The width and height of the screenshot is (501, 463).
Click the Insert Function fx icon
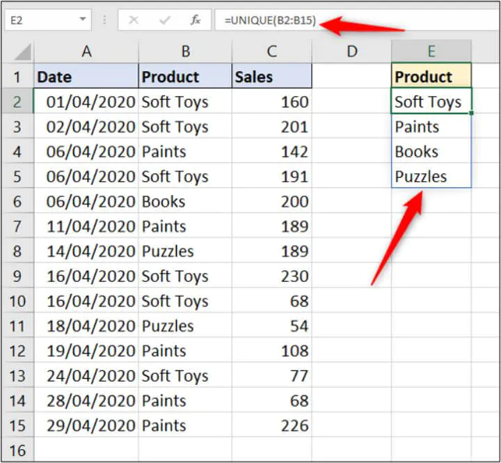196,20
